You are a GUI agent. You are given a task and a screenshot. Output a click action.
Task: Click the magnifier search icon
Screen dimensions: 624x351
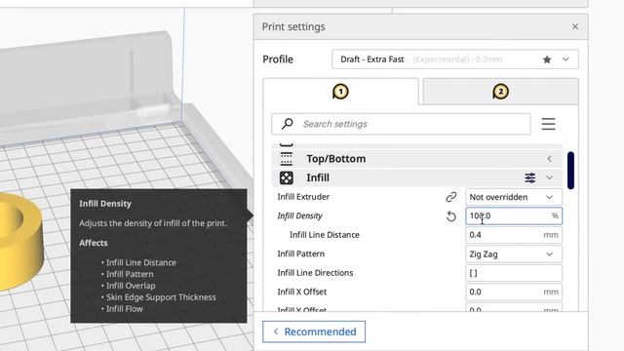point(287,124)
